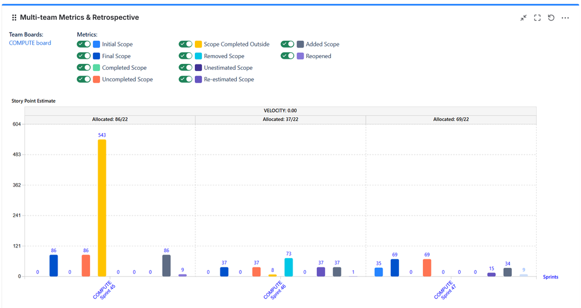Click the Sprints axis label
This screenshot has height=308, width=581.
pyautogui.click(x=551, y=277)
